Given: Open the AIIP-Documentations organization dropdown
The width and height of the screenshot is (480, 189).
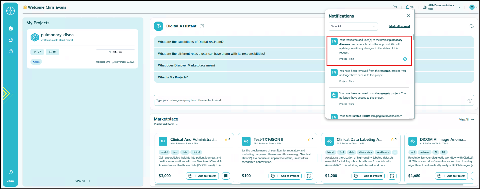Looking at the screenshot, I should point(459,7).
